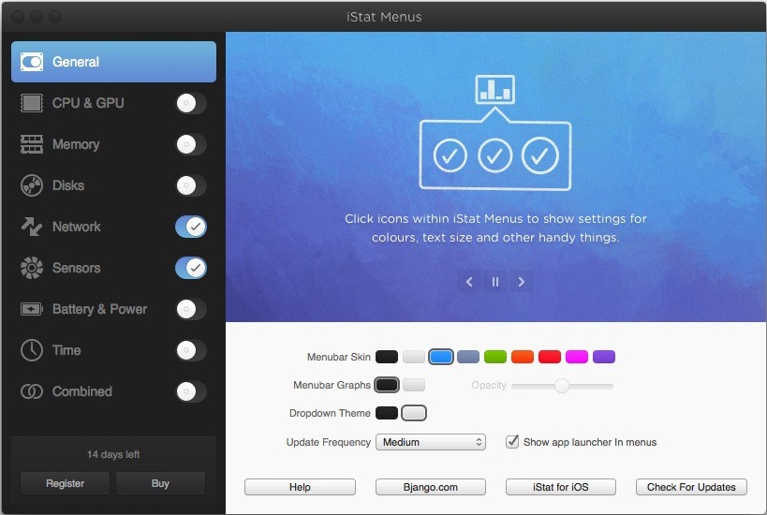Disable the Network toggle
The height and width of the screenshot is (515, 767).
tap(191, 227)
